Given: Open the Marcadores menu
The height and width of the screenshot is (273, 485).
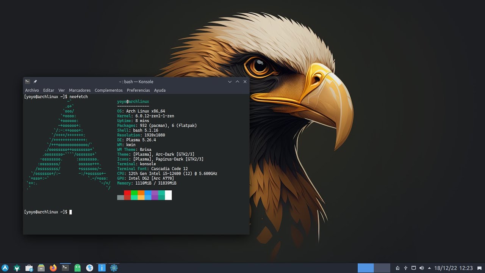Looking at the screenshot, I should coord(80,90).
